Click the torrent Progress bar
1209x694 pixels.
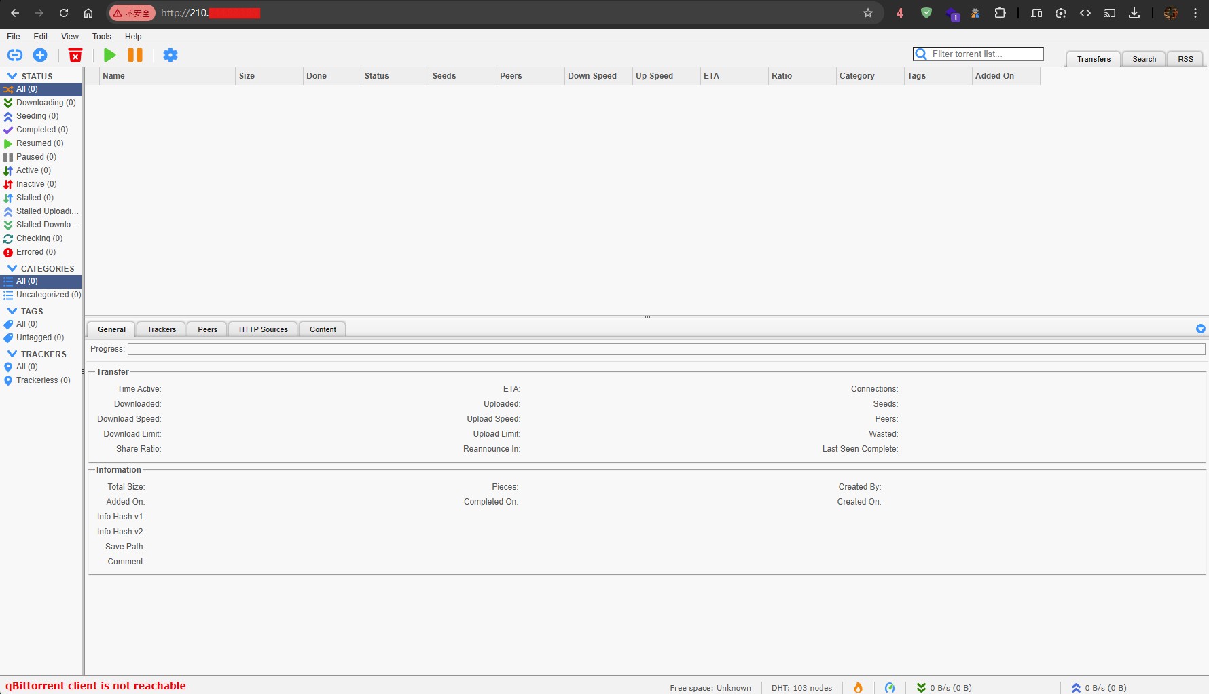(x=666, y=349)
